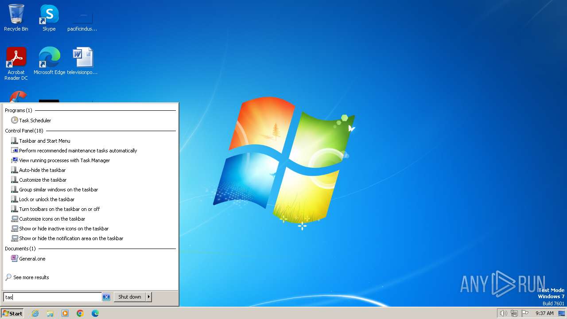Click the Control Panel (18) group header
This screenshot has height=319, width=567.
tap(24, 131)
